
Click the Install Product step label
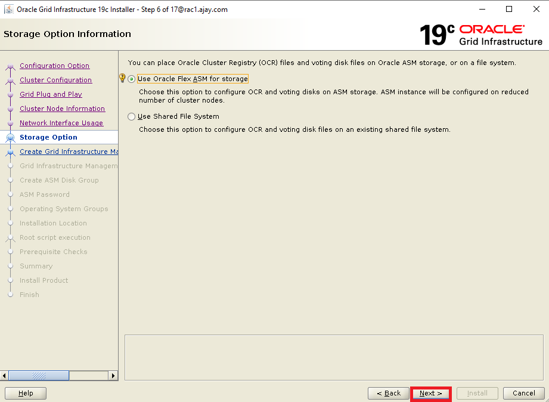point(44,280)
